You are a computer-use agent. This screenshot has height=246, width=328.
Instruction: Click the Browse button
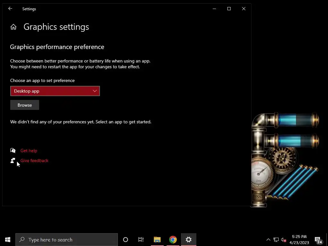25,105
